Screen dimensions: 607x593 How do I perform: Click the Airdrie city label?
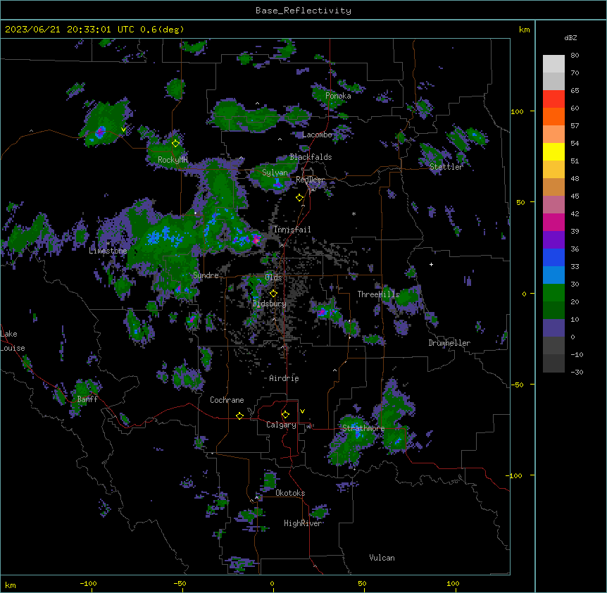point(284,378)
